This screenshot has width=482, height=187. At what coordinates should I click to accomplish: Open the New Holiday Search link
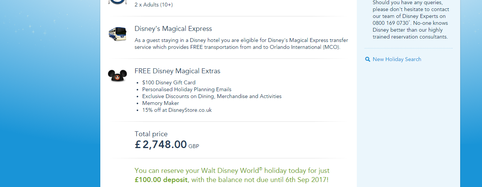pyautogui.click(x=397, y=60)
